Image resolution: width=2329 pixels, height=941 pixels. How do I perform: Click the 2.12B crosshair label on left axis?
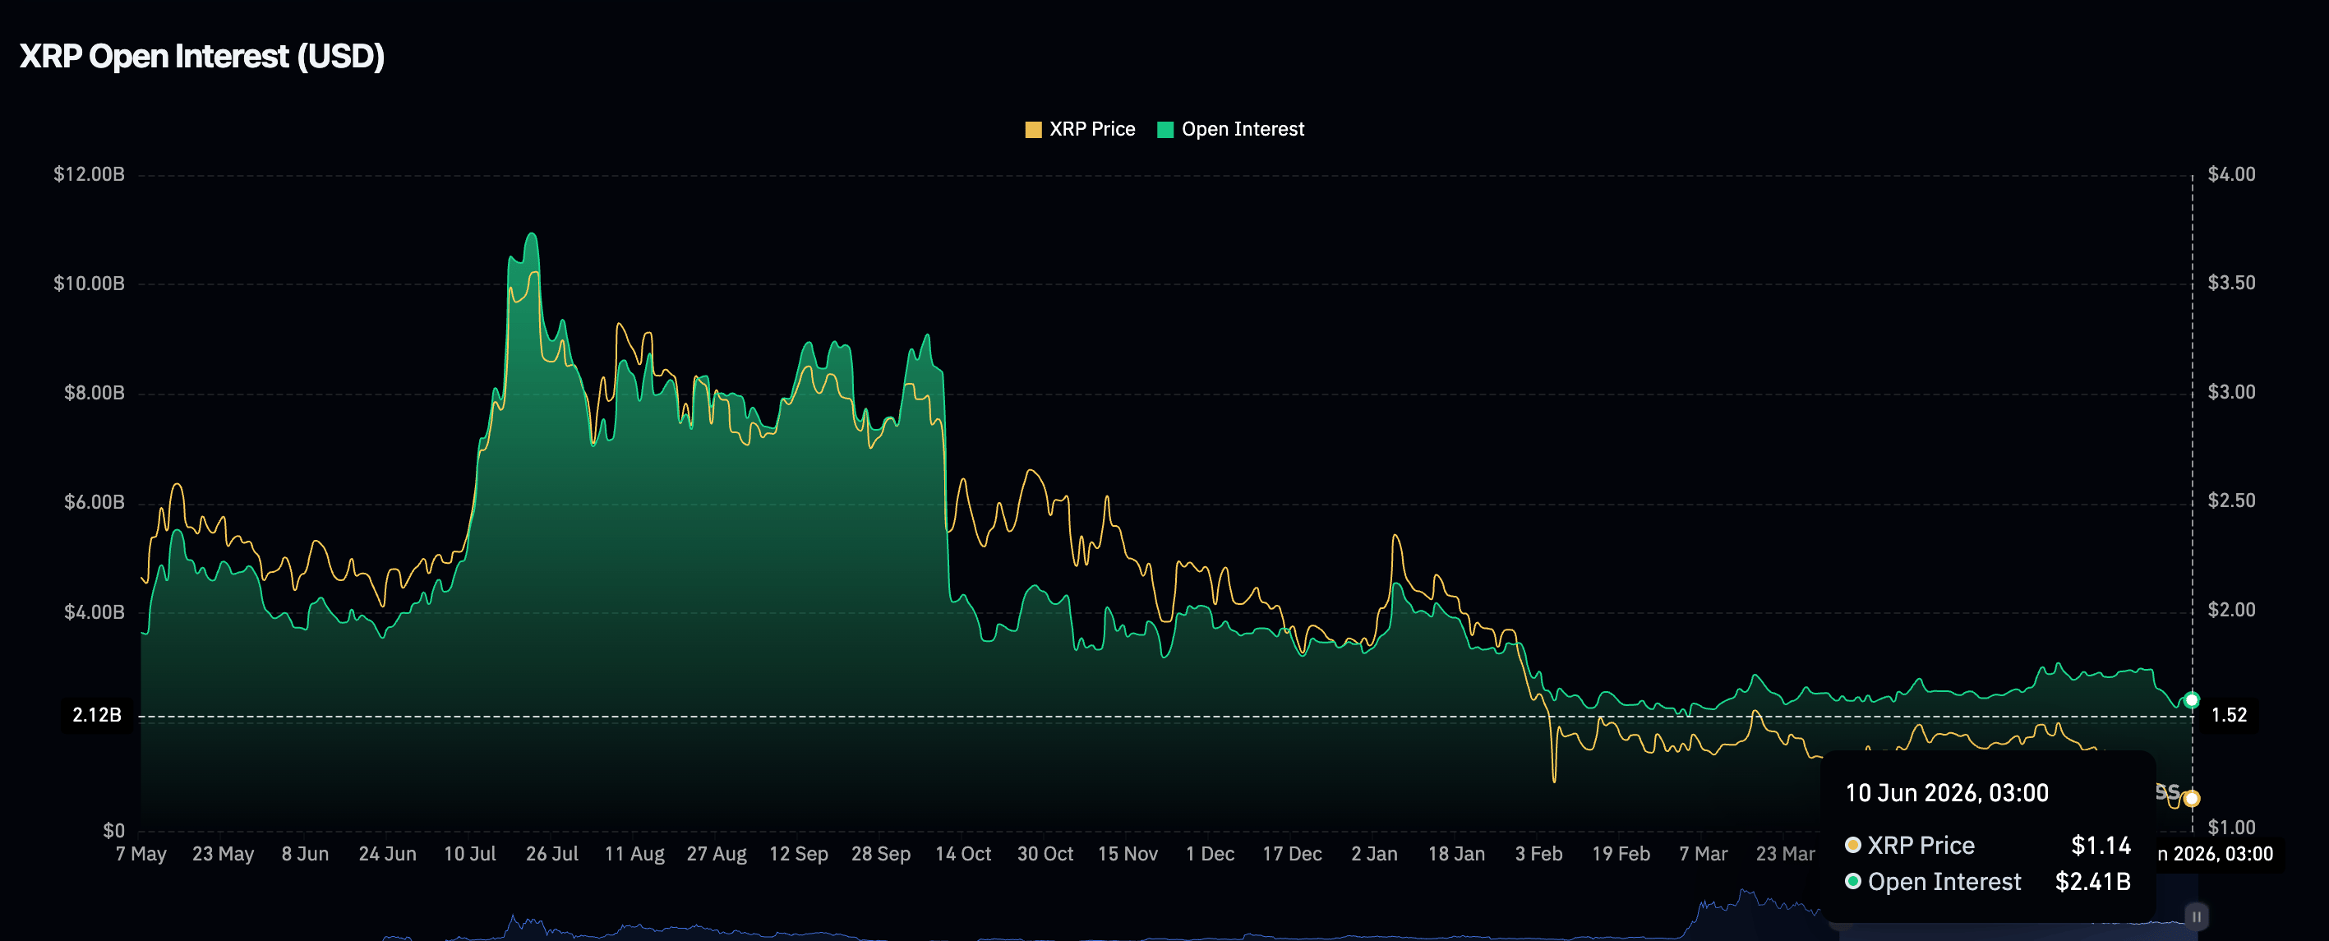[x=97, y=715]
